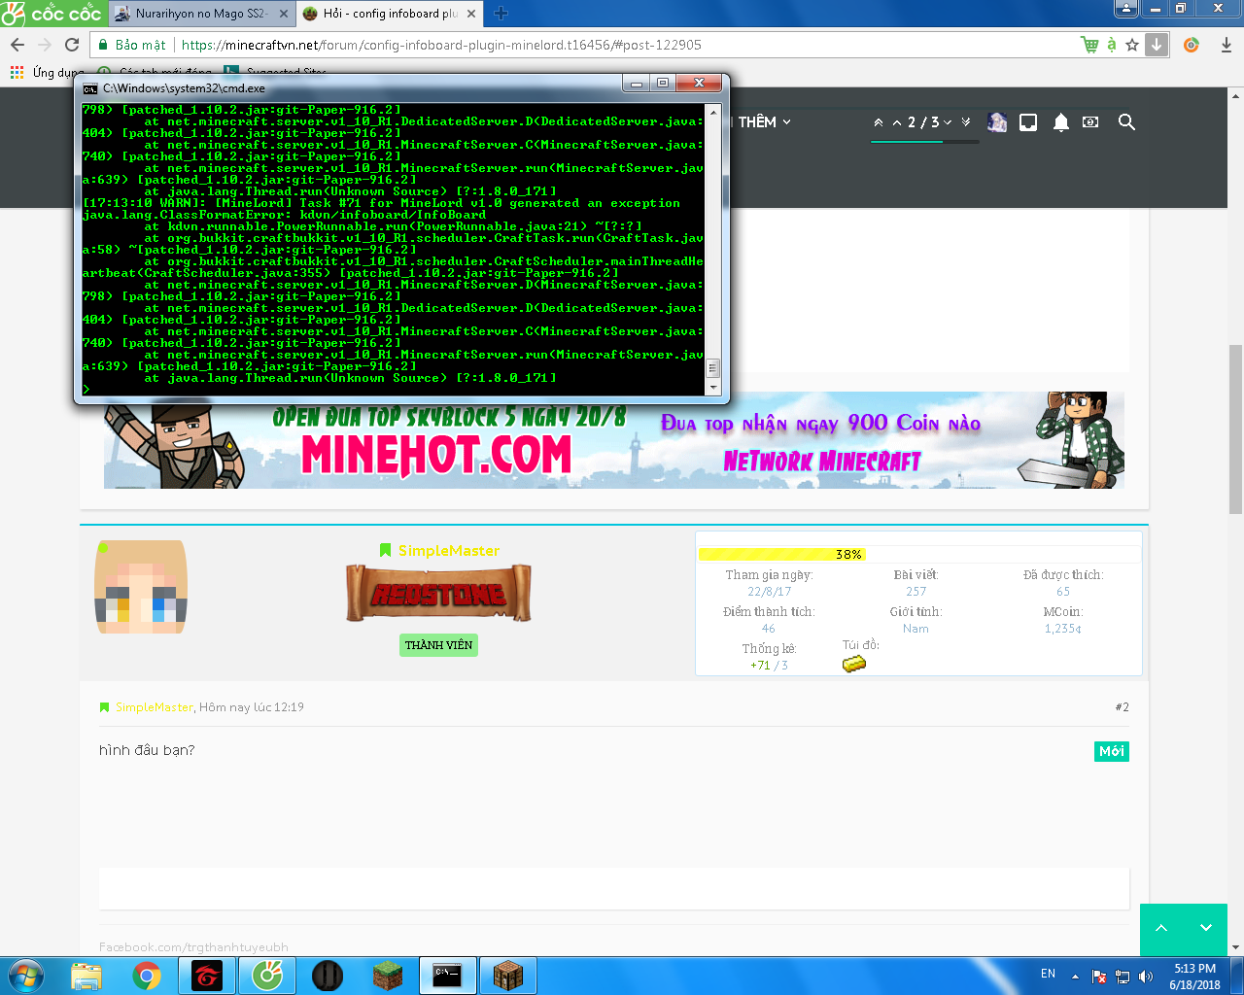Open the MCoin balance 1,235 link
1244x995 pixels.
click(x=1063, y=629)
